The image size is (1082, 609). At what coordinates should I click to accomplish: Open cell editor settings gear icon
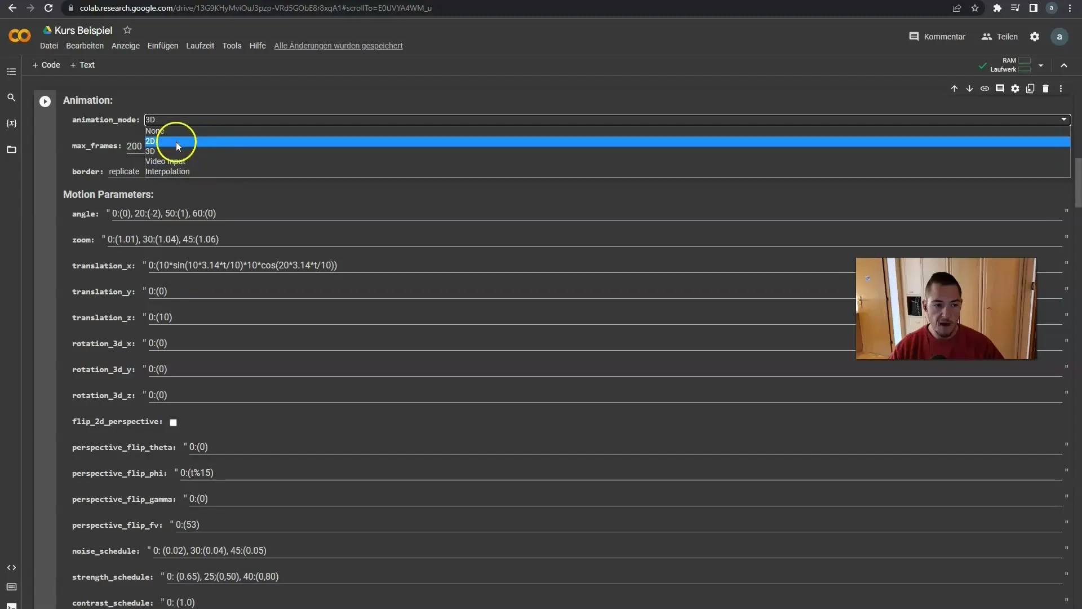point(1015,89)
